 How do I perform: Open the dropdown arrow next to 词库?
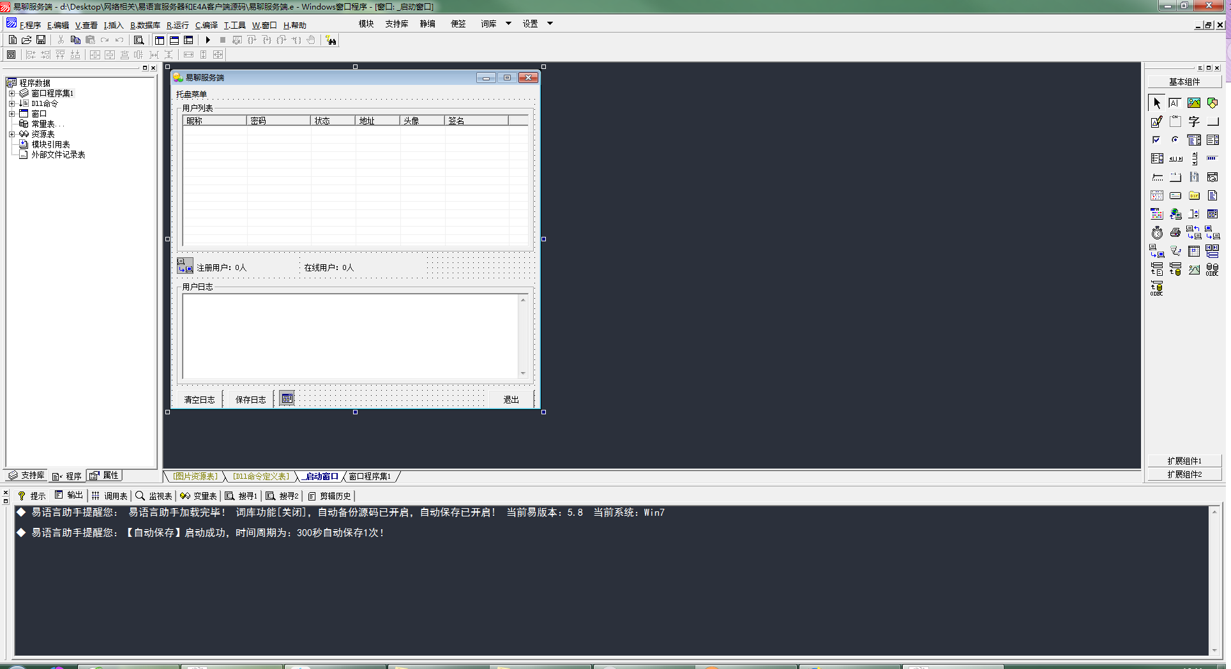(x=508, y=24)
